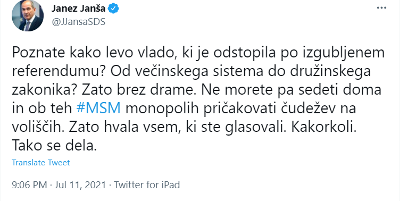Open the #MSM hashtag
Image resolution: width=400 pixels, height=201 pixels.
(98, 109)
